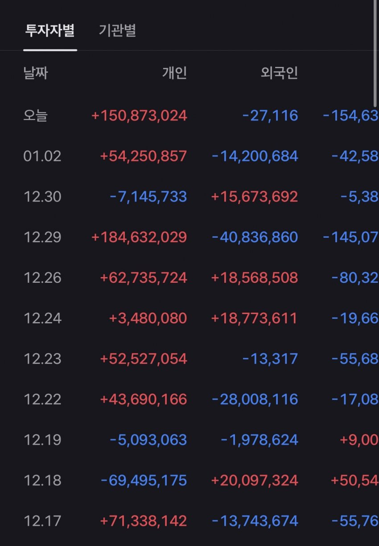Viewport: 379px width, 546px height.
Task: Tap the +18,568,508 value on 12.26
Action: click(x=254, y=278)
